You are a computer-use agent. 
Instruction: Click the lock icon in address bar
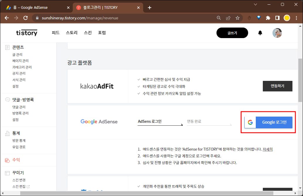pos(37,18)
